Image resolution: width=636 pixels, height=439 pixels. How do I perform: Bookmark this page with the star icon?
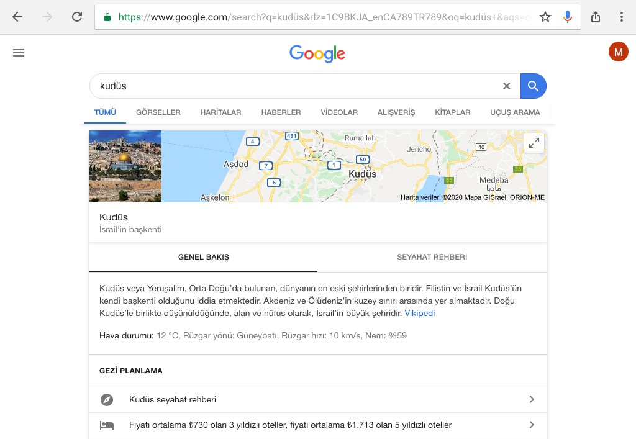tap(545, 17)
